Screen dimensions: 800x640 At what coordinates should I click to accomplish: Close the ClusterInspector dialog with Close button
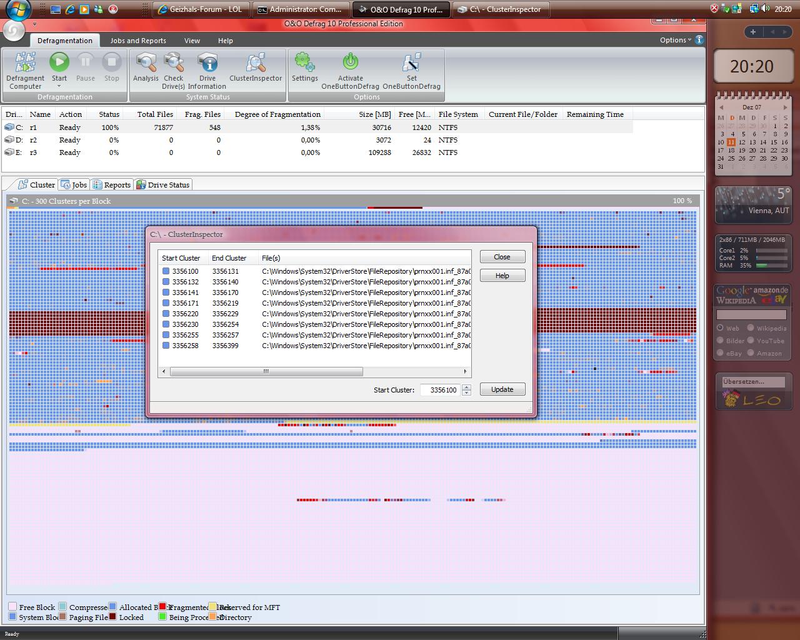pos(502,257)
